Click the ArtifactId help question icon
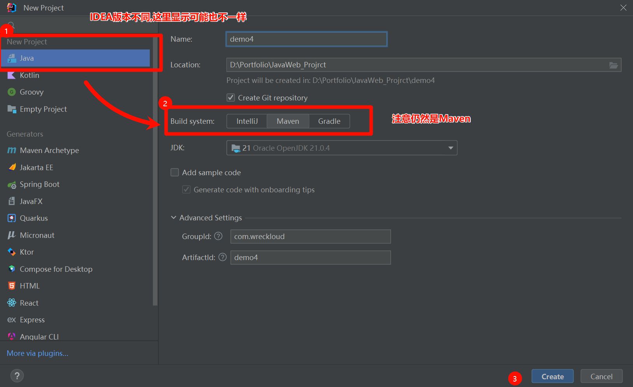 pyautogui.click(x=222, y=257)
